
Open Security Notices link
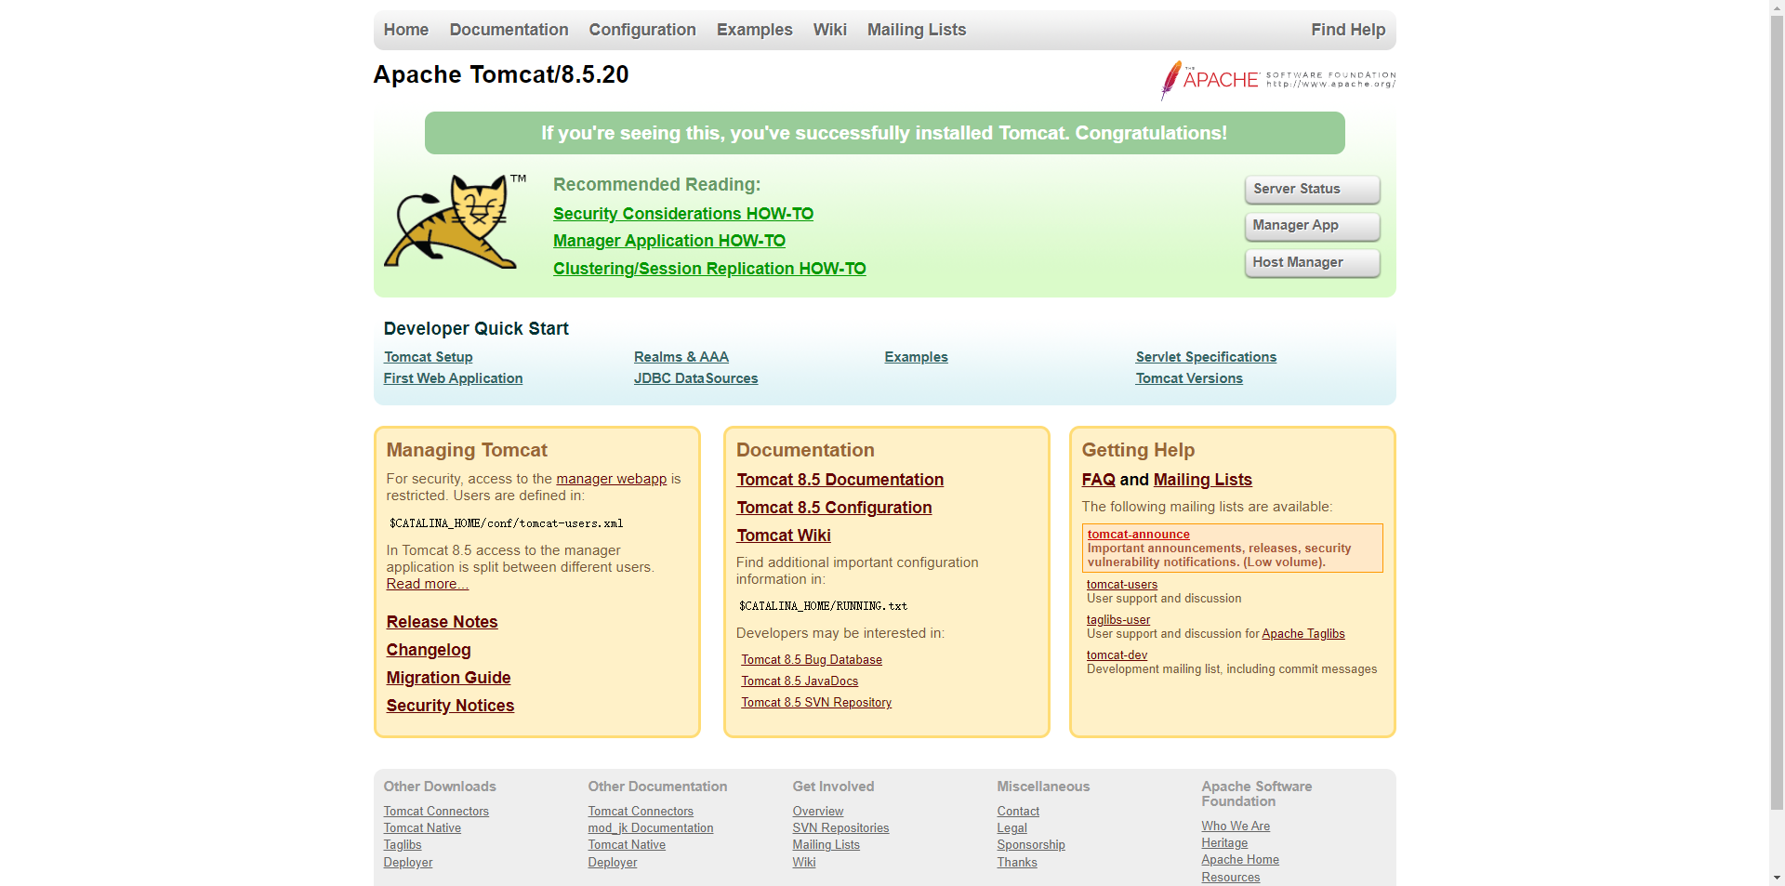coord(450,706)
